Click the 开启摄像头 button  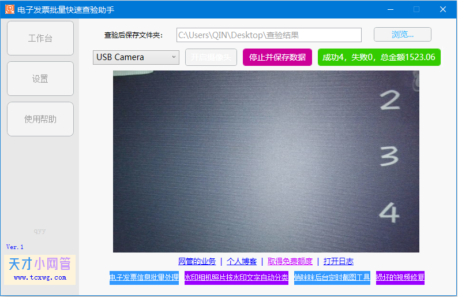click(211, 57)
